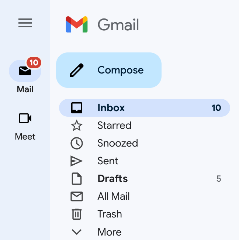
Task: Click the More chevron arrow
Action: point(77,232)
